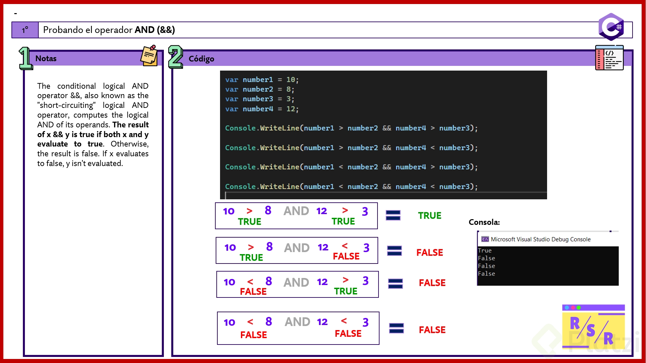Screen dimensions: 646x363
Task: Click the Microsoft Visual Studio Debug Console title
Action: point(540,239)
